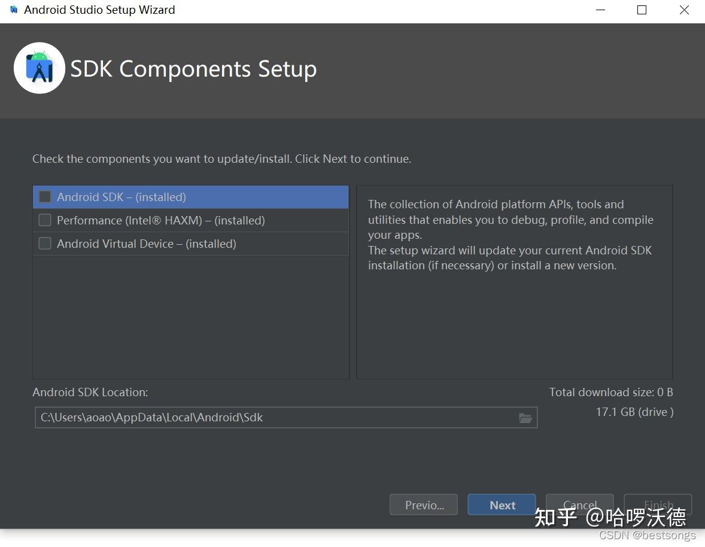Enable the Performance (Intel HAXM) checkbox
This screenshot has height=547, width=705.
point(45,220)
